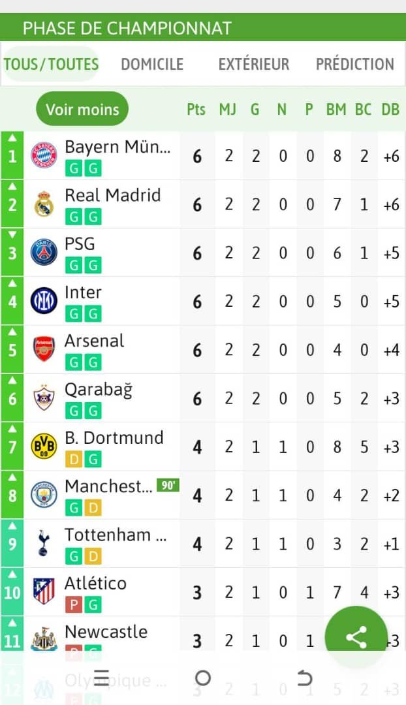This screenshot has height=705, width=406.
Task: Tap the Borussia Dortmund BVB logo
Action: [x=44, y=446]
